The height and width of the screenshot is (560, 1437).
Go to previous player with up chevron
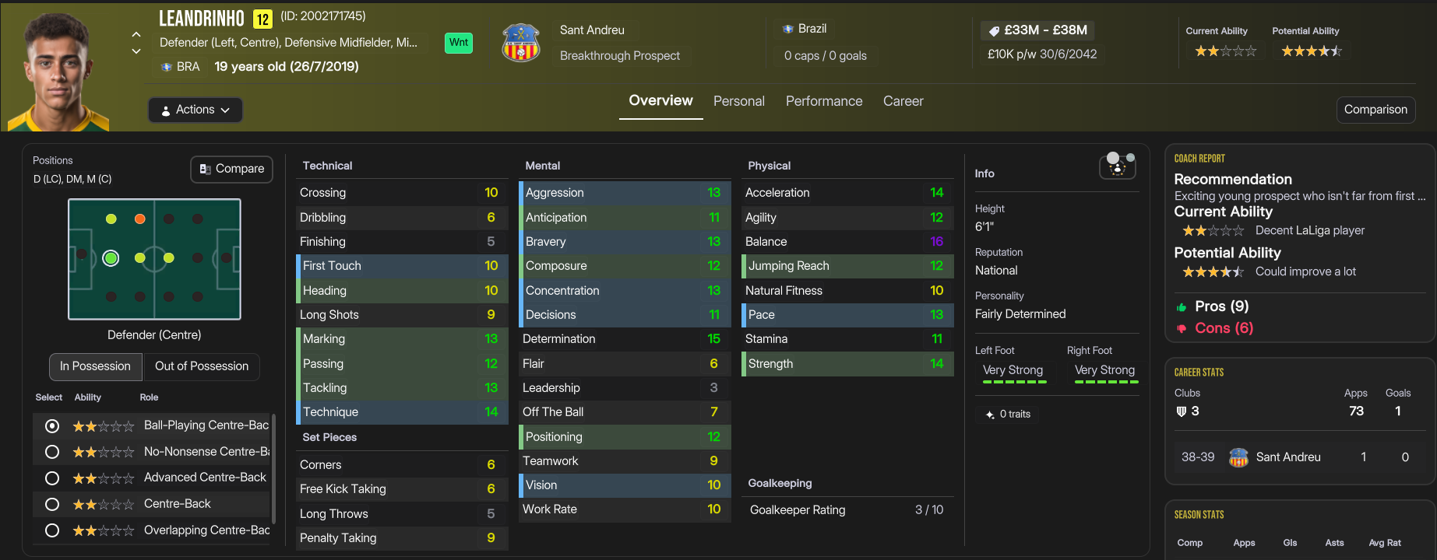click(136, 34)
